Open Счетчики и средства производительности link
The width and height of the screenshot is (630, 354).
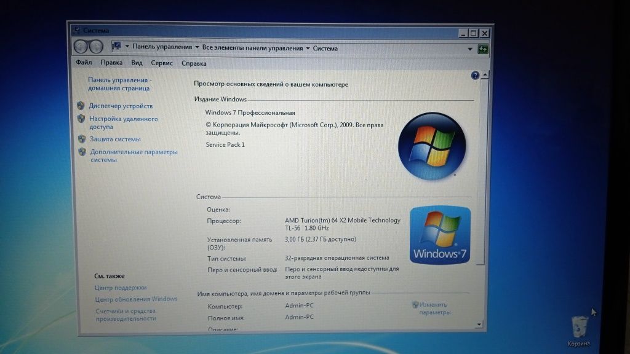[126, 315]
